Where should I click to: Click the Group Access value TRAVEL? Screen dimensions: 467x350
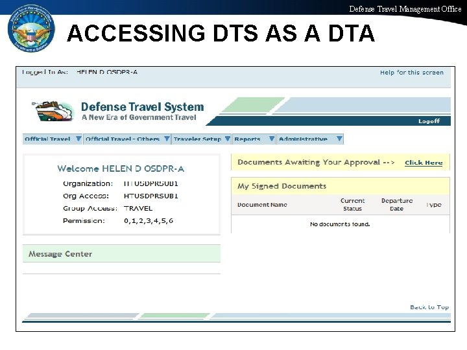tap(138, 208)
